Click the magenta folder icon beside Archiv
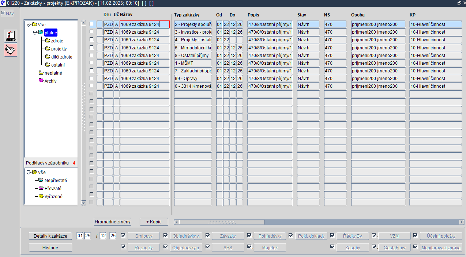The height and width of the screenshot is (257, 466). click(41, 81)
